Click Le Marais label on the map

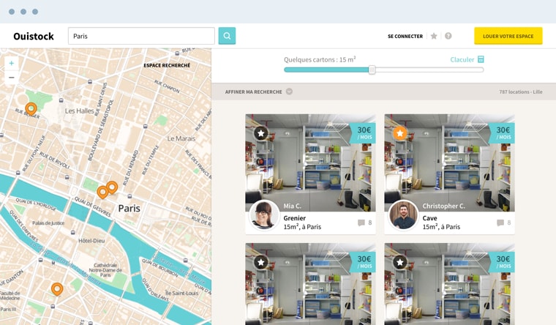click(x=181, y=138)
